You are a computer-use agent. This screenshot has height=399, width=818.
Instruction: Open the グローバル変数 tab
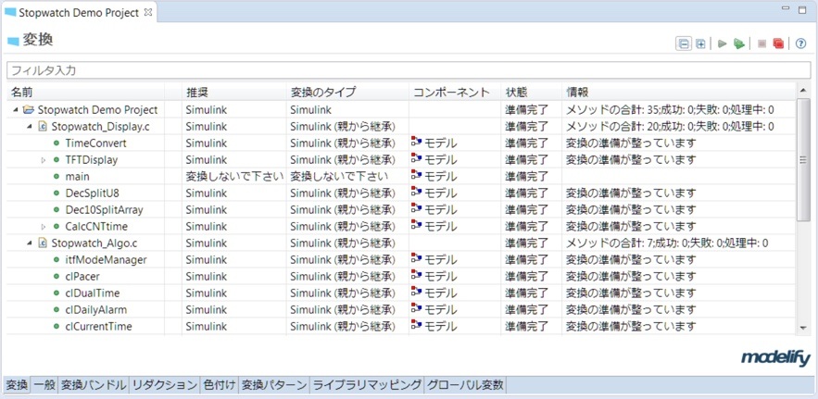coord(465,385)
